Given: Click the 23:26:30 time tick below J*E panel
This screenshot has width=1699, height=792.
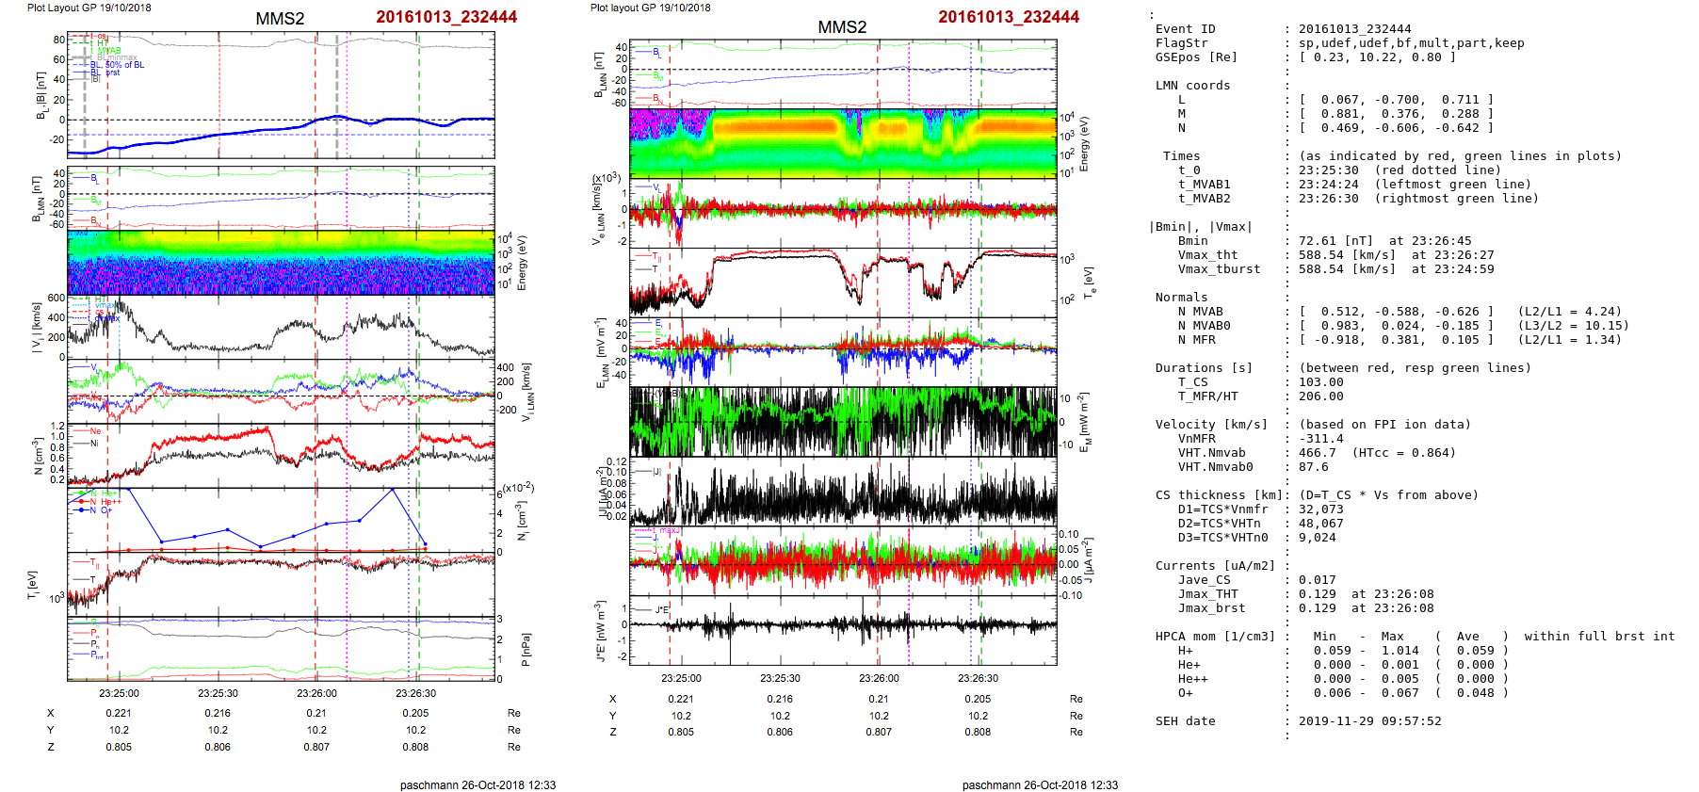Looking at the screenshot, I should pyautogui.click(x=978, y=678).
